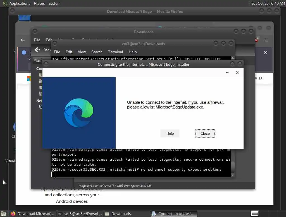
Task: Click Back arrow in Downloads file manager
Action: (x=38, y=50)
